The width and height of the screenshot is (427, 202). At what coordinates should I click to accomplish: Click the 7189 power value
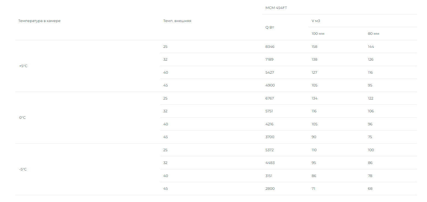[x=269, y=60]
